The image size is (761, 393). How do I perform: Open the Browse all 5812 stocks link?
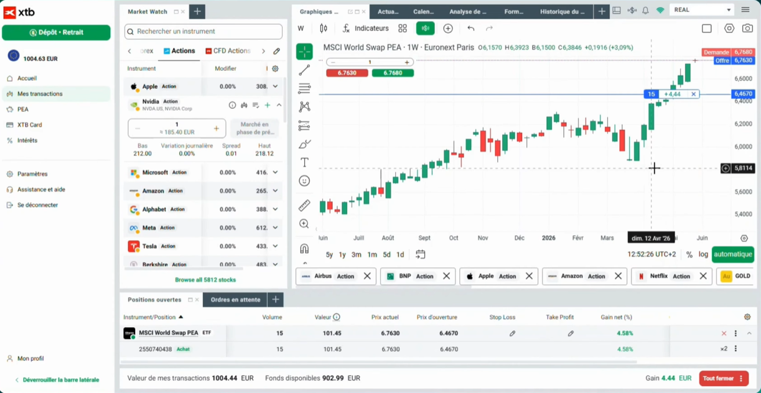tap(205, 280)
